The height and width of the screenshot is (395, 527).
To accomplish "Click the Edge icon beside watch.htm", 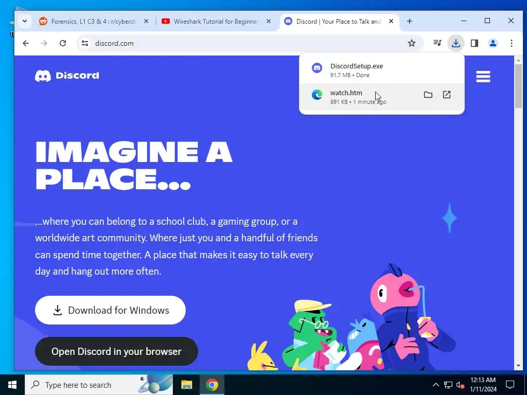I will click(x=317, y=95).
